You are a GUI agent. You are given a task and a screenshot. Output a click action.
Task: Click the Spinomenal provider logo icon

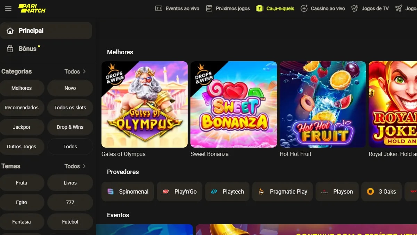pyautogui.click(x=111, y=191)
